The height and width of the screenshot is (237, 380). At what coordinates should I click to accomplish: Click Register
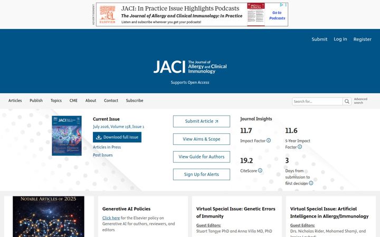pos(362,39)
